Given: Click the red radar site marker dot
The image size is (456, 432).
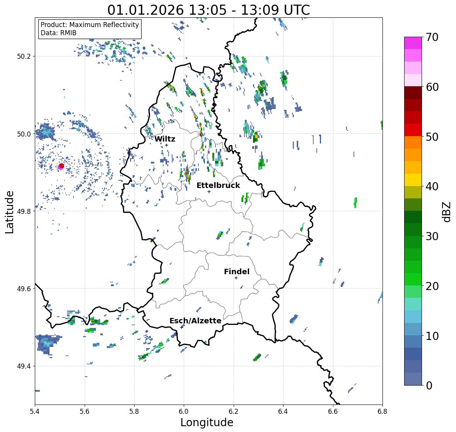Looking at the screenshot, I should tap(61, 166).
